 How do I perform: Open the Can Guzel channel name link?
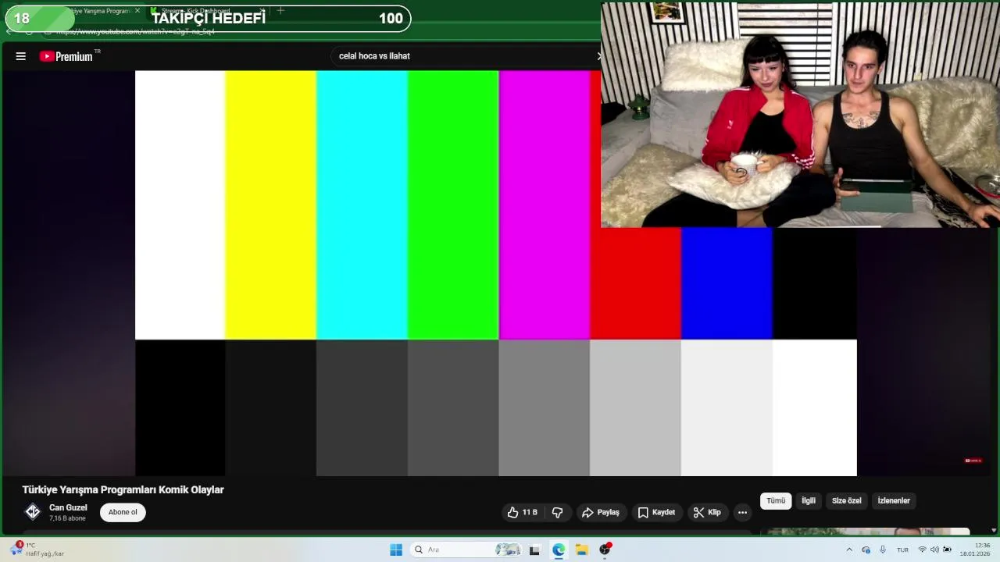68,507
